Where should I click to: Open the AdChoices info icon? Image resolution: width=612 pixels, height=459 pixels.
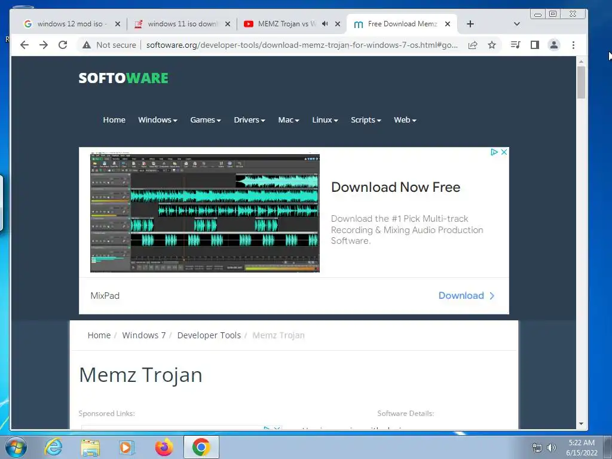[x=494, y=152]
